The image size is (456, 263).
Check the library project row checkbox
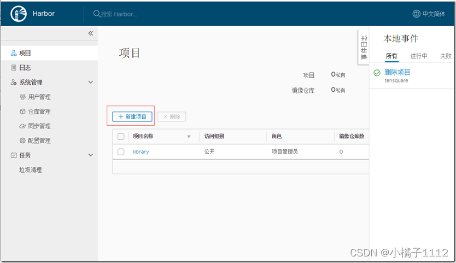[x=121, y=152]
